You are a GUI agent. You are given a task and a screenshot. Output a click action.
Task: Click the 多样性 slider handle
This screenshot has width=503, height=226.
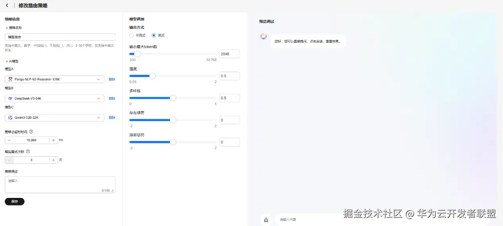173,98
